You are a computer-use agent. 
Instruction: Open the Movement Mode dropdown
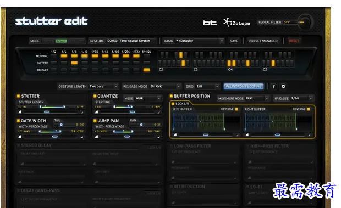coord(257,98)
